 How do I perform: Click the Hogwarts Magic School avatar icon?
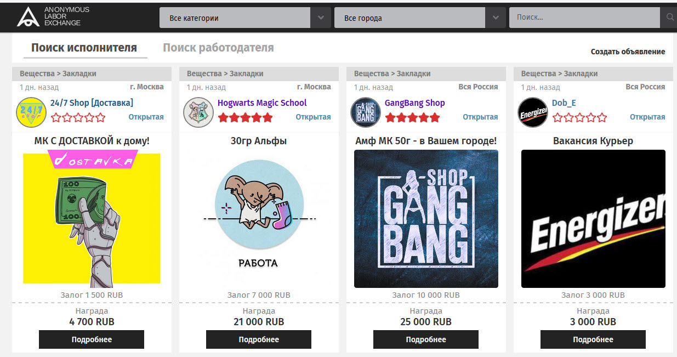198,112
